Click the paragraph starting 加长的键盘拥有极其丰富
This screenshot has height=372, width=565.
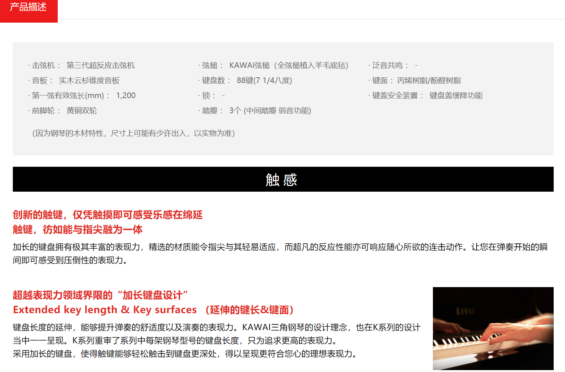point(280,254)
